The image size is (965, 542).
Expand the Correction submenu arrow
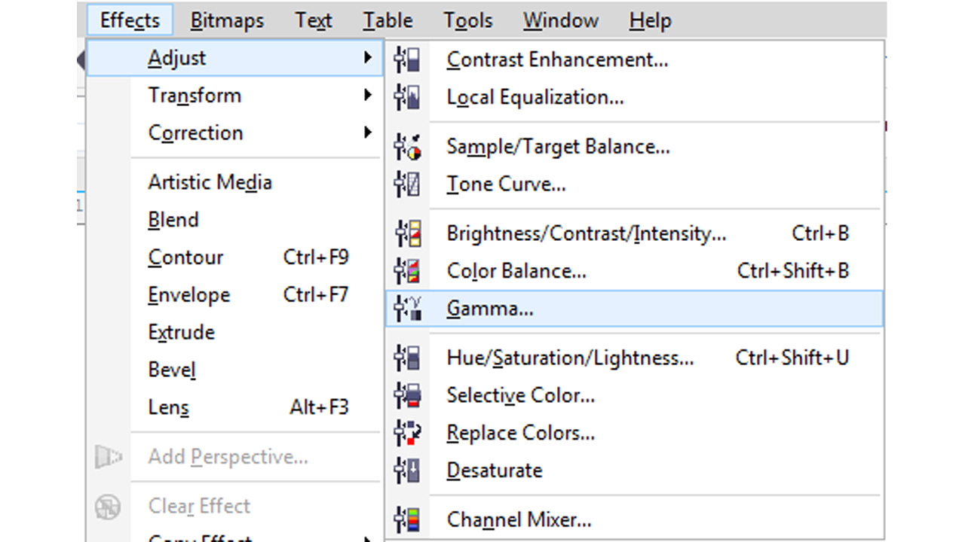[x=367, y=132]
